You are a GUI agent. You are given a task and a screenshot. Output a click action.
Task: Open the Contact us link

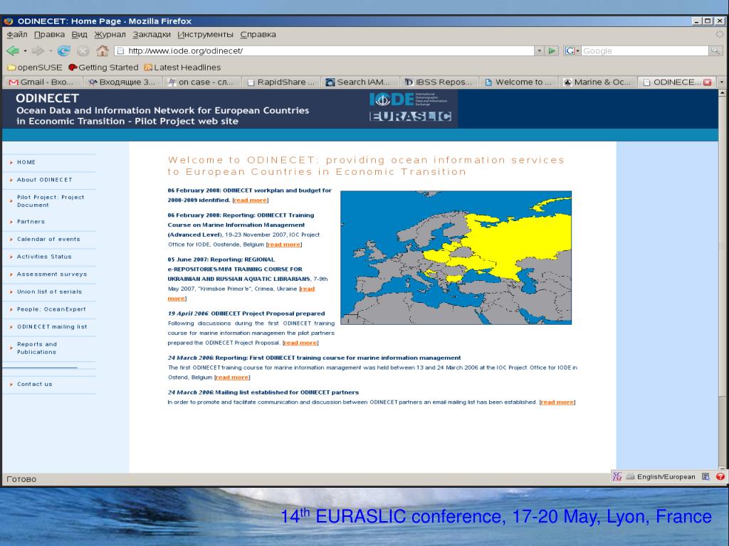[x=34, y=384]
